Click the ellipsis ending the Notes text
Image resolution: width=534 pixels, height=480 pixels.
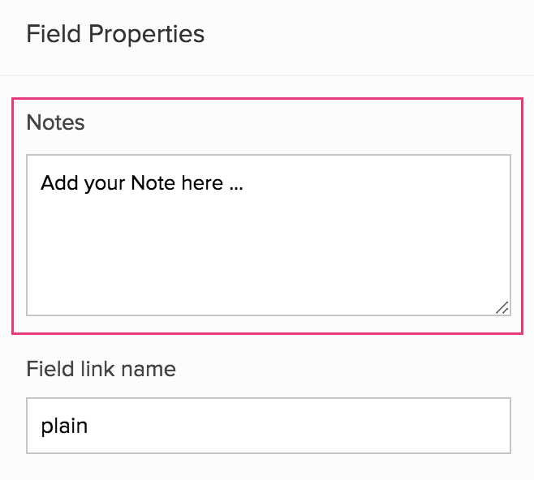pos(236,185)
